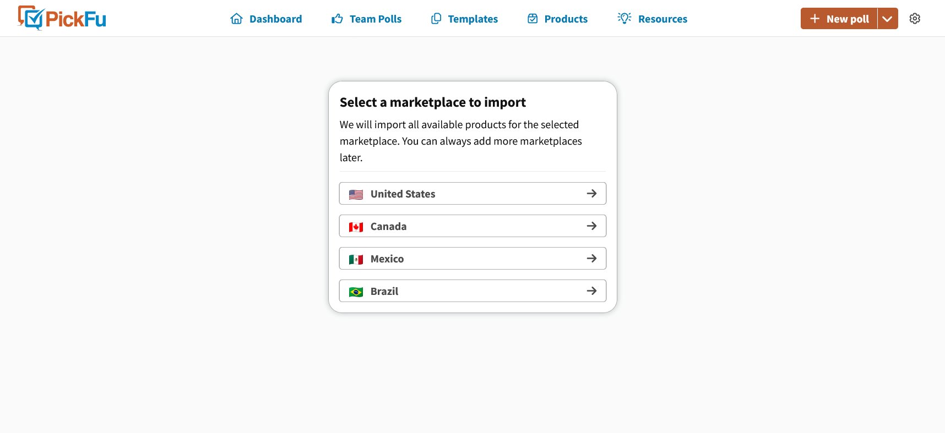Click the Team Polls thumbs-up icon
945x433 pixels.
[x=337, y=19]
